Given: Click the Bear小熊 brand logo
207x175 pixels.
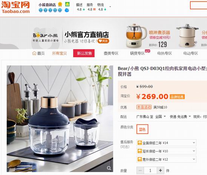Looking at the screenshot, I should pos(45,37).
